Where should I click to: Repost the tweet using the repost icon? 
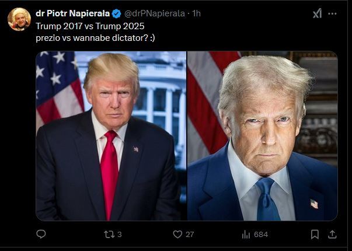(x=108, y=234)
